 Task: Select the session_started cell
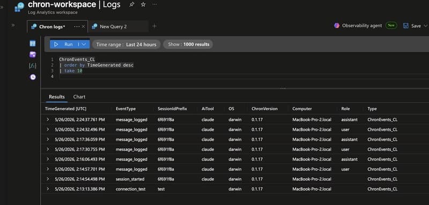coord(130,179)
